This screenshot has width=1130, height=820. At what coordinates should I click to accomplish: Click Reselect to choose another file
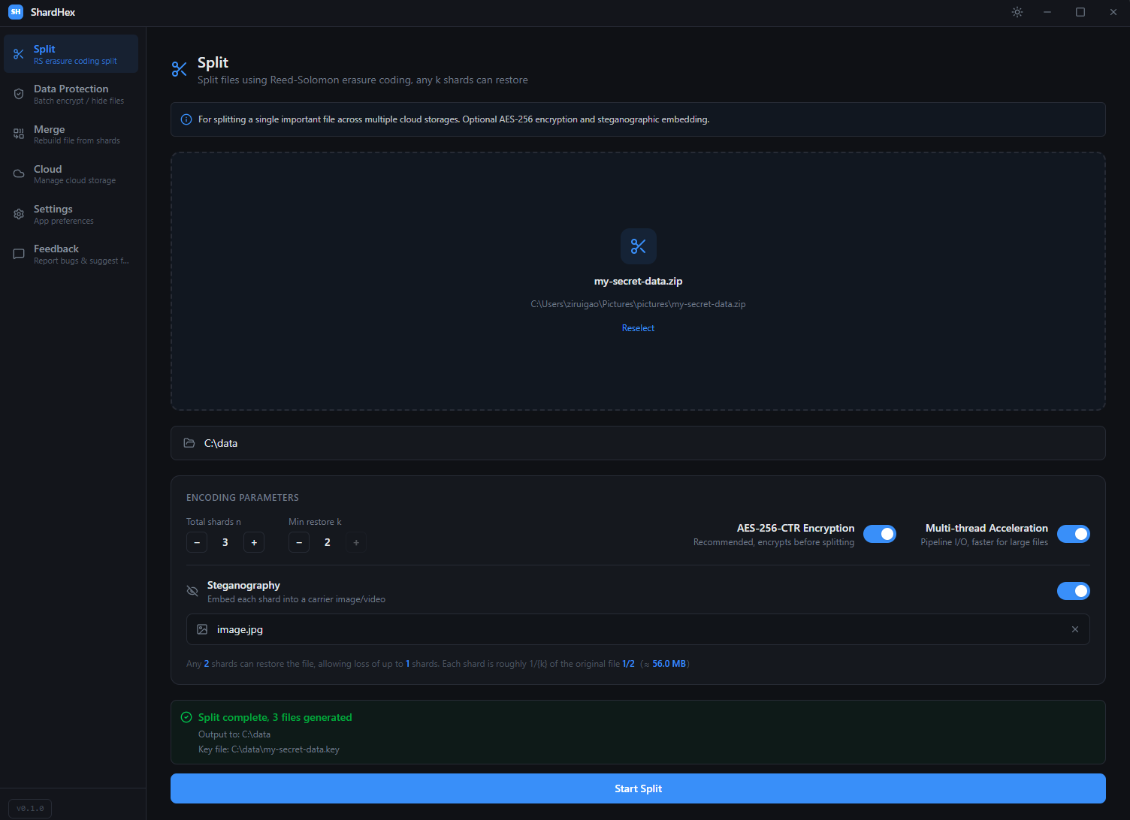(x=638, y=327)
